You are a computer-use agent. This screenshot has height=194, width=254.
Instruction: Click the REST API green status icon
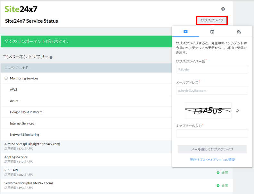[218, 173]
